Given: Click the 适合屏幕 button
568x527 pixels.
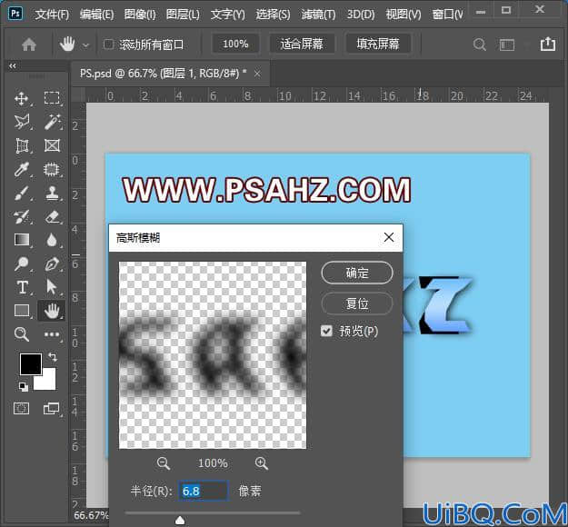Looking at the screenshot, I should [x=302, y=45].
